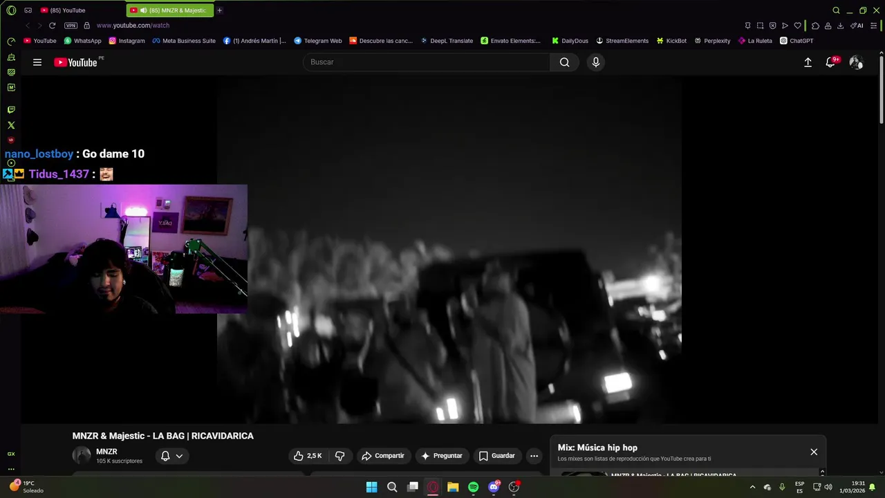View site security lock info
This screenshot has height=498, width=885.
[x=86, y=26]
